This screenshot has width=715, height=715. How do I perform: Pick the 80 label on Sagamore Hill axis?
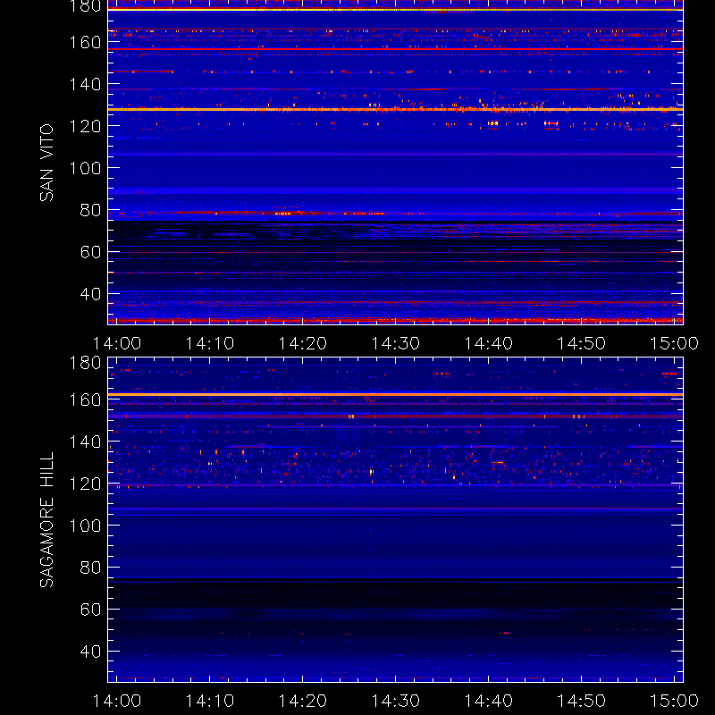click(90, 568)
